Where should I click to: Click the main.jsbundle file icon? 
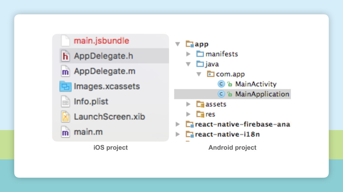(65, 41)
